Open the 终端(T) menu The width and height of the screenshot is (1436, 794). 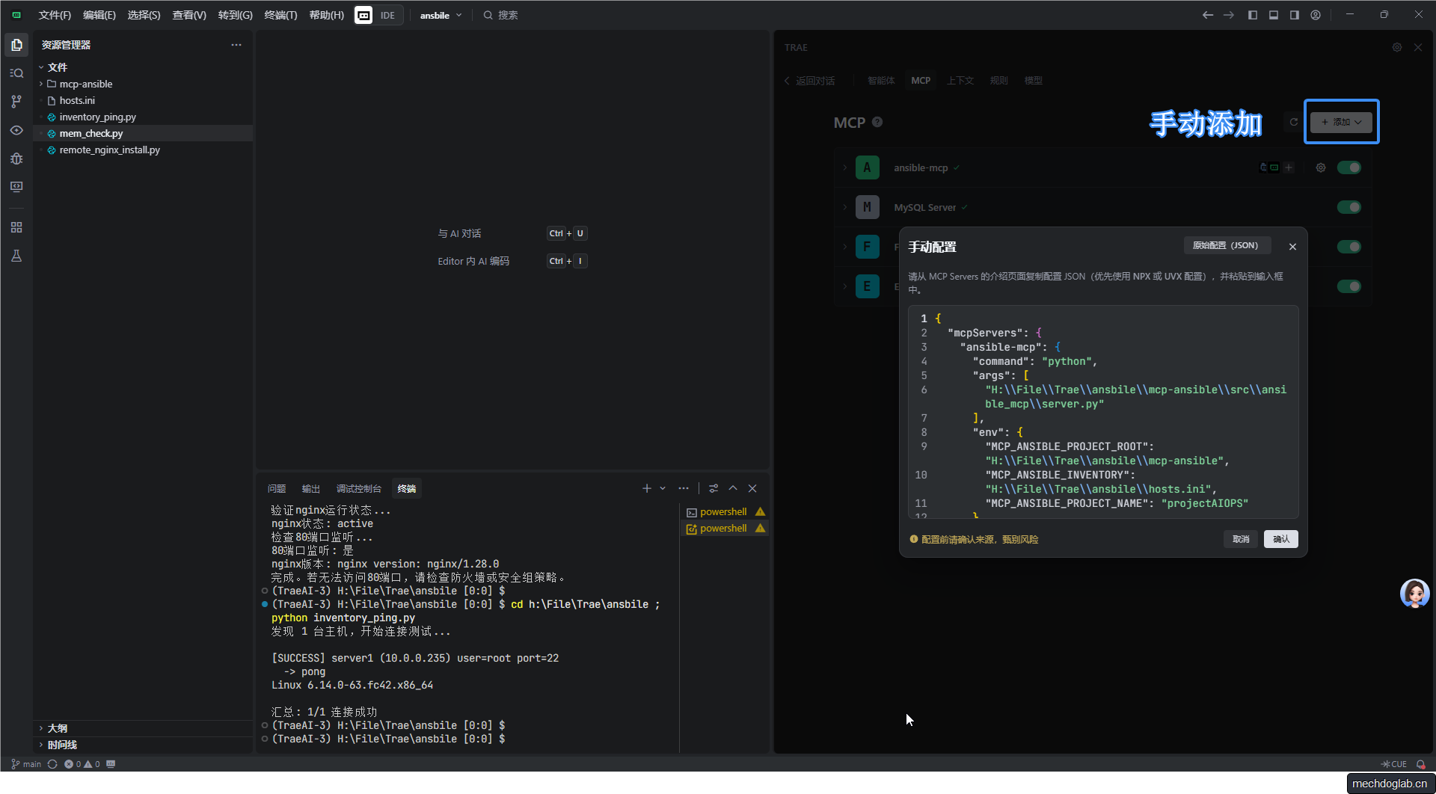[x=280, y=15]
